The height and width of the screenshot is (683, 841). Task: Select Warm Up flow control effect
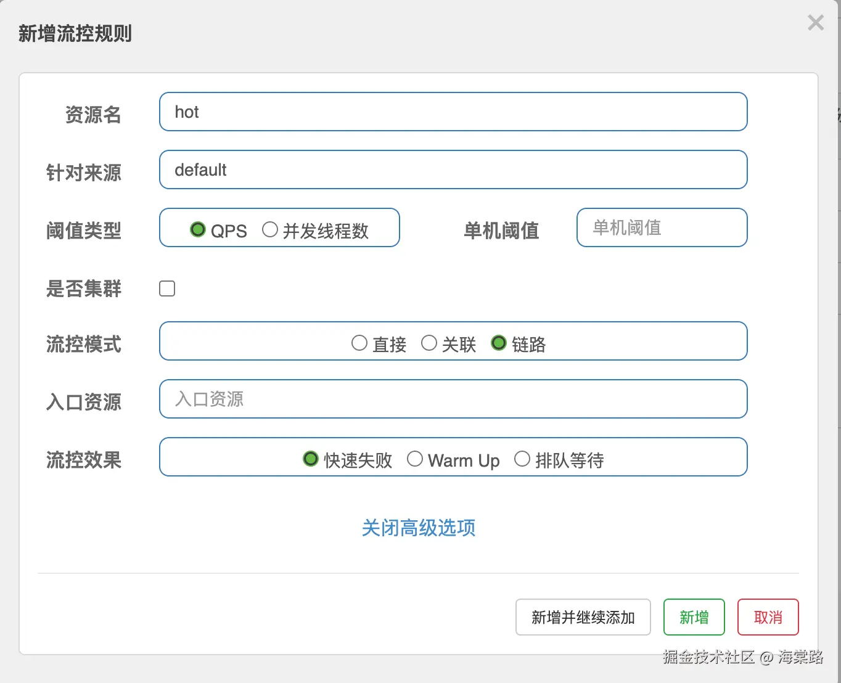[x=415, y=459]
